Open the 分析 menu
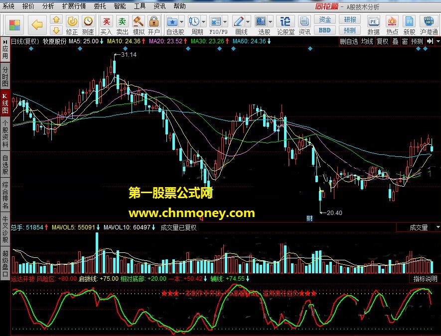The height and width of the screenshot is (336, 441). click(48, 6)
